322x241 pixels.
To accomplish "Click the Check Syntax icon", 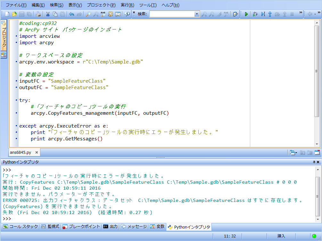I will click(235, 14).
